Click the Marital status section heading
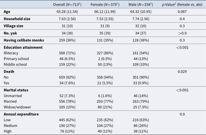 (x=16, y=90)
